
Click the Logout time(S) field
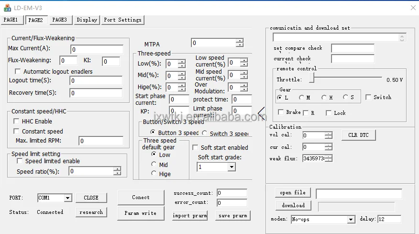tap(96, 81)
